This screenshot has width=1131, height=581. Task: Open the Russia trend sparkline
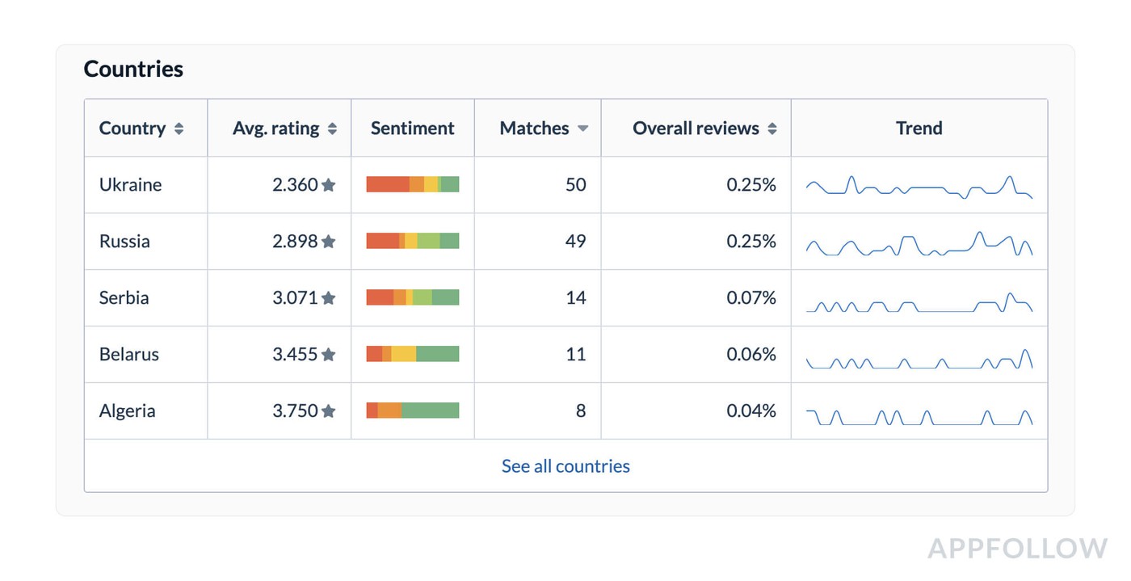(919, 243)
